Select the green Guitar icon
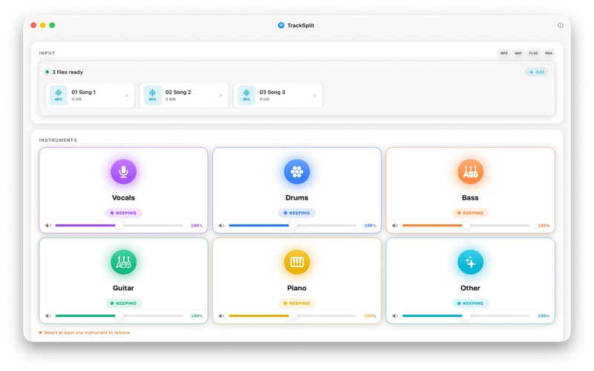 tap(123, 262)
